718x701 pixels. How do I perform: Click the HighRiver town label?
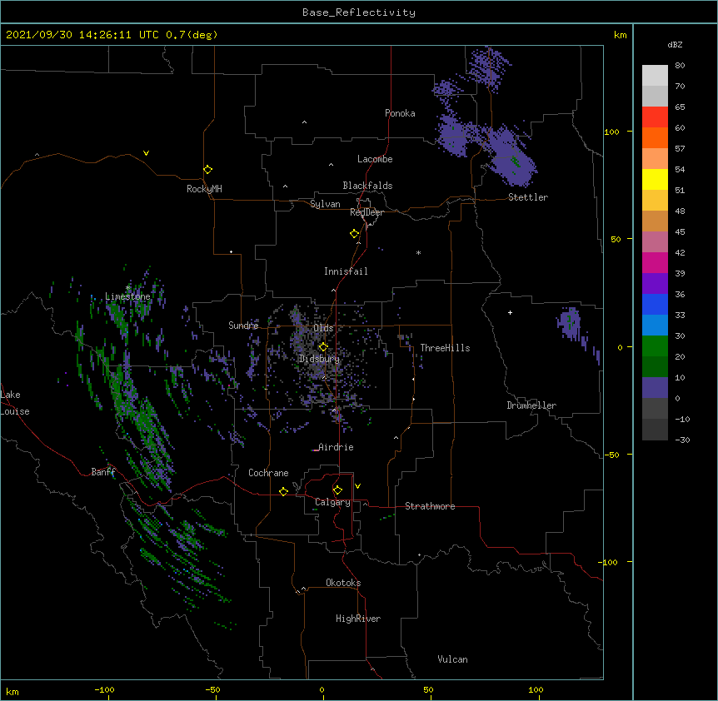[358, 619]
